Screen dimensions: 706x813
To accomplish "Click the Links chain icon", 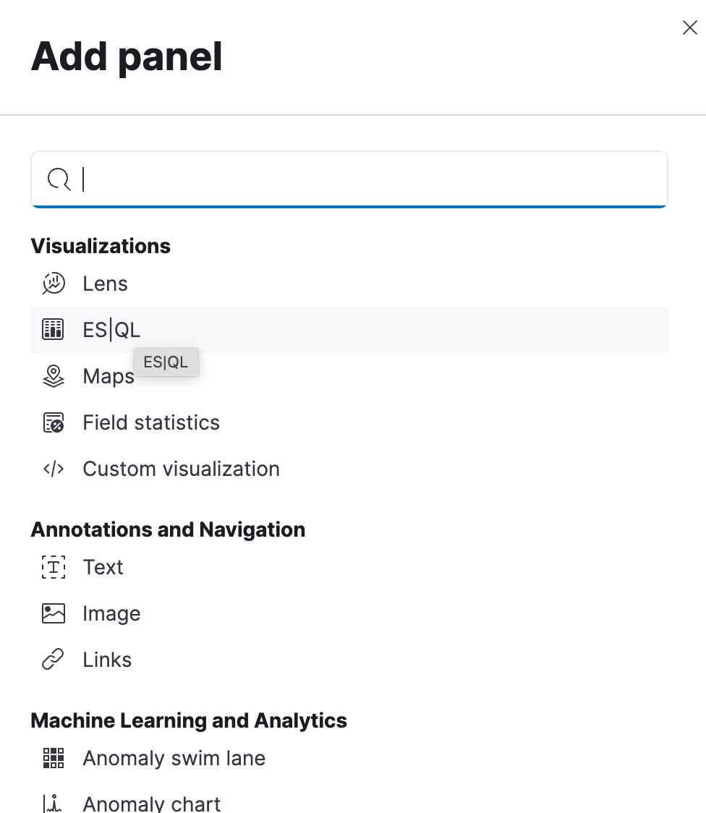I will [54, 660].
